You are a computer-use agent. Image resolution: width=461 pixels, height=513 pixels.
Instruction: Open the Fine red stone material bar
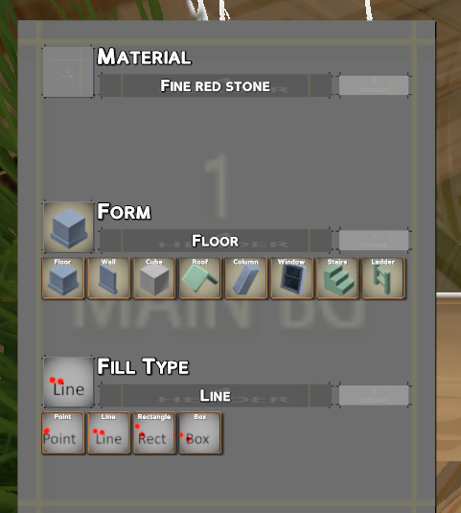(x=216, y=85)
